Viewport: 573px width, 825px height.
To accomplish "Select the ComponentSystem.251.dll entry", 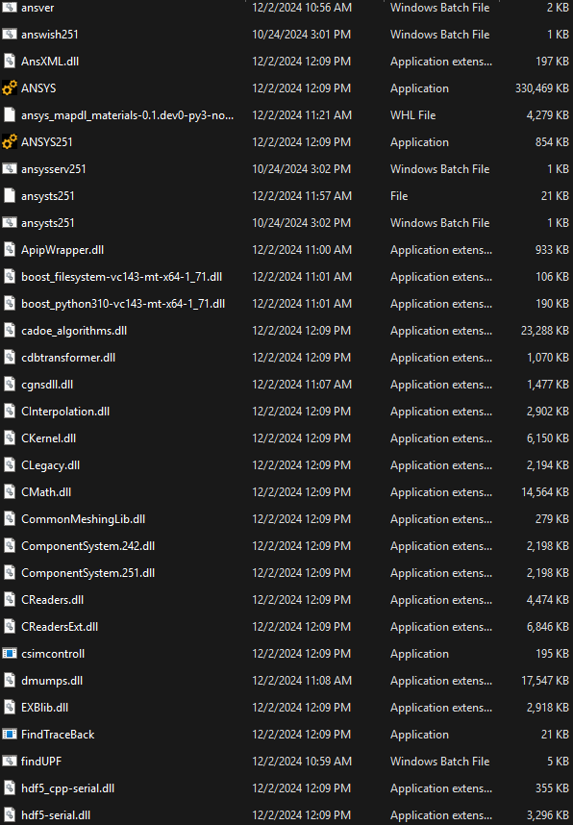I will 87,572.
